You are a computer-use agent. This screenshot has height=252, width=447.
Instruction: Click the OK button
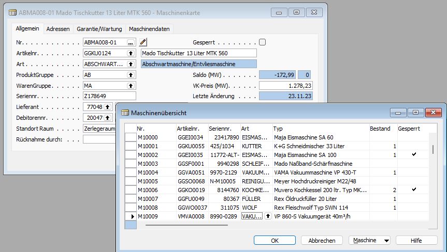tap(275, 240)
